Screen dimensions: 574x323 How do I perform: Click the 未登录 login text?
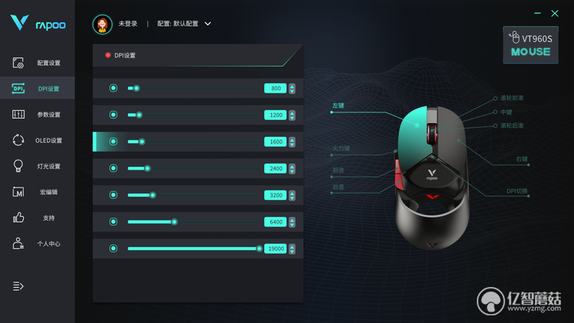pyautogui.click(x=128, y=24)
